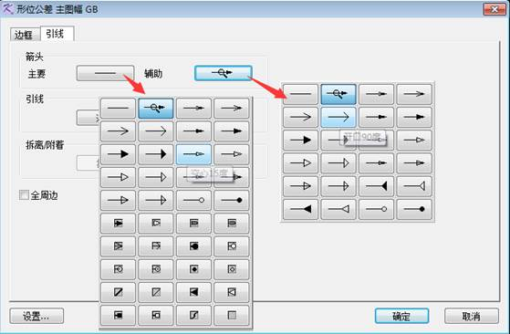The width and height of the screenshot is (510, 334).
Task: Pick selected standard arrow icon in 主要 palette
Action: pos(156,108)
